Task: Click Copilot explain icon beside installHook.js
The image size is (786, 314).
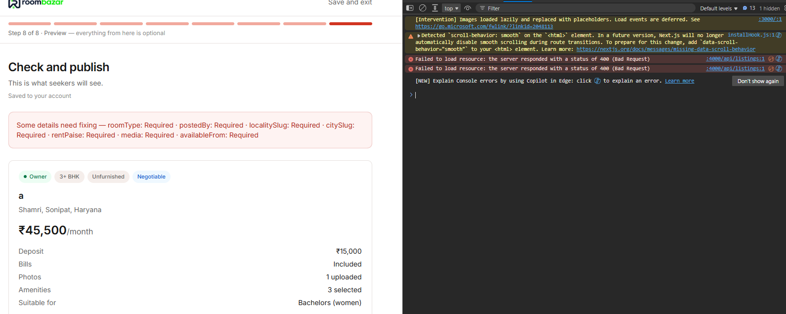Action: tap(779, 35)
